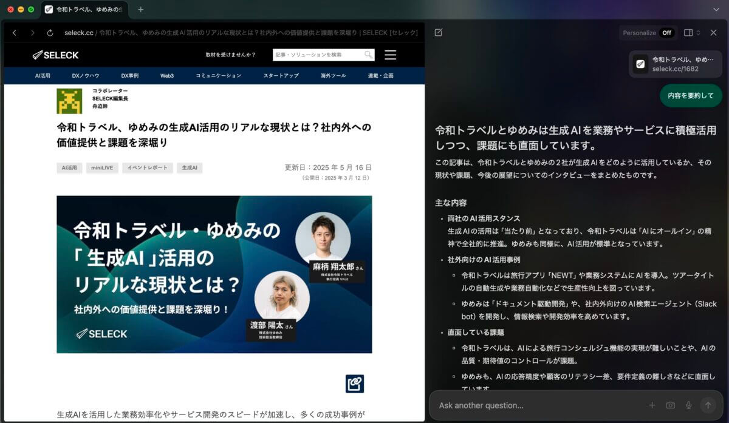Click the author name 舟迫鈴
This screenshot has height=423, width=729.
click(100, 106)
